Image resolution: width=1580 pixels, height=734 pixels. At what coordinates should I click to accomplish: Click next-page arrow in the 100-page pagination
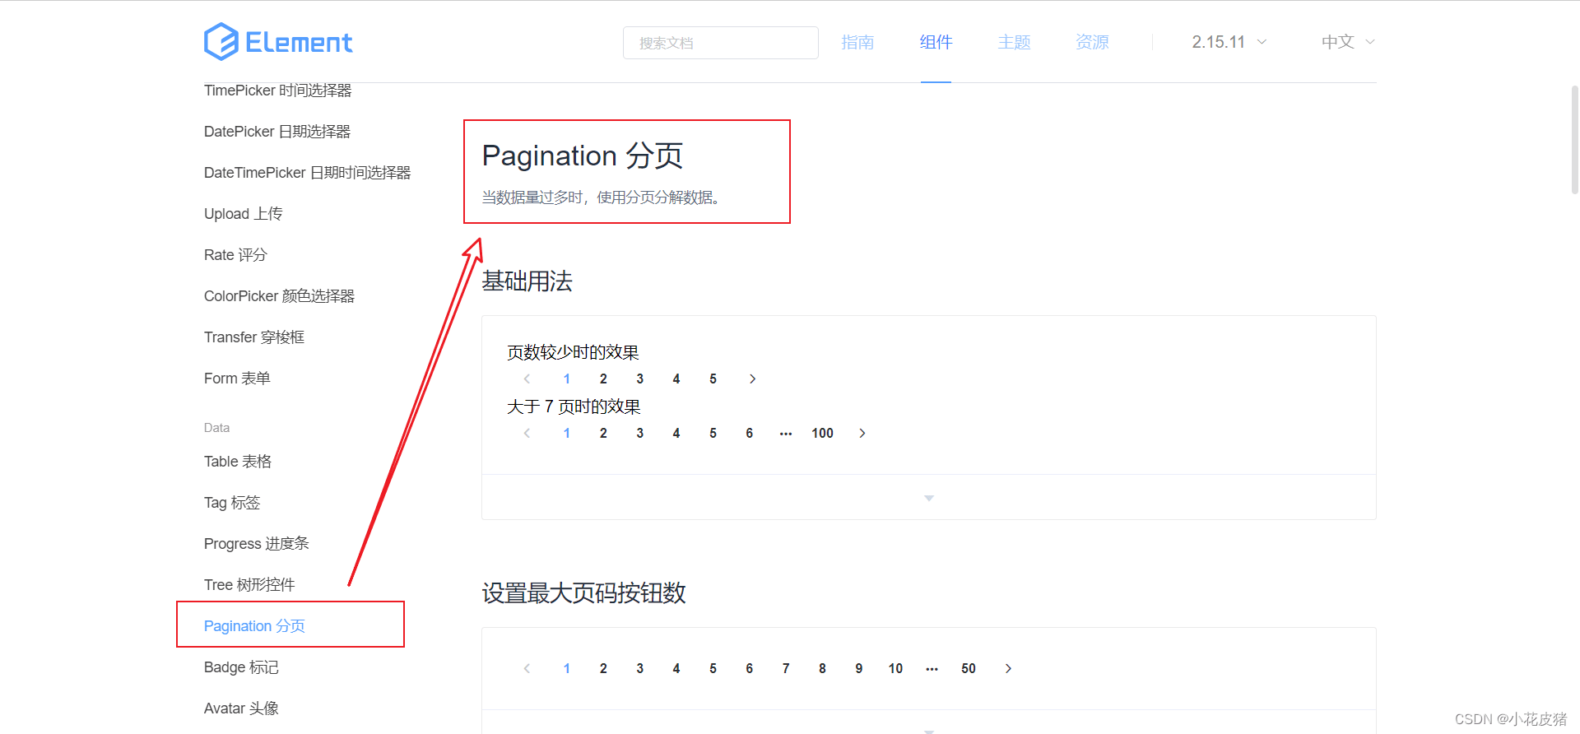click(862, 433)
